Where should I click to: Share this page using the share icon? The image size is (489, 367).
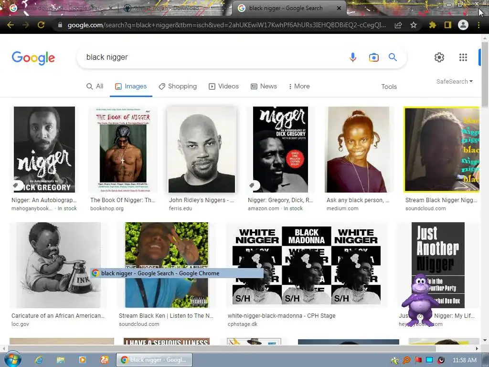pos(398,25)
